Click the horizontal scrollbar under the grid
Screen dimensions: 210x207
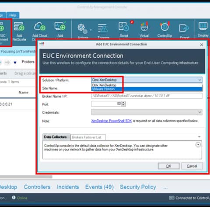coord(26,177)
